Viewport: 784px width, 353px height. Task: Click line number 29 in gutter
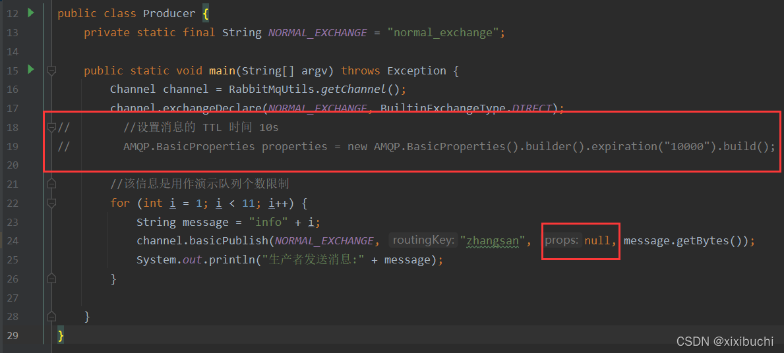pyautogui.click(x=13, y=335)
